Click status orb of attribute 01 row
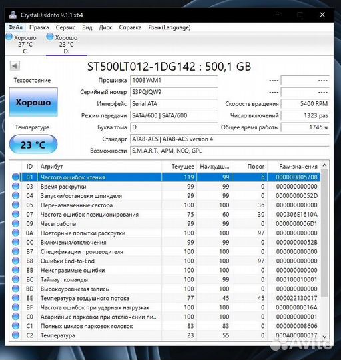This screenshot has width=341, height=360. (15, 177)
